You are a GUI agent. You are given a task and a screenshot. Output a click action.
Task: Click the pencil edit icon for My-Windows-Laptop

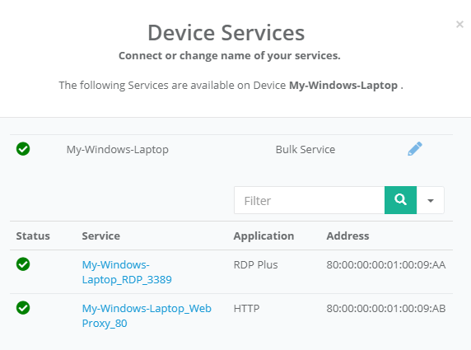click(415, 149)
